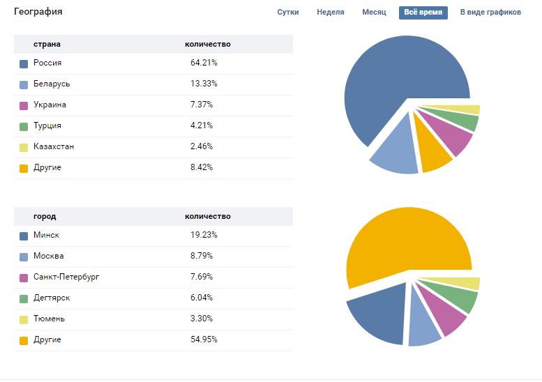Click the yellow Казахстан legend swatch

(x=24, y=147)
